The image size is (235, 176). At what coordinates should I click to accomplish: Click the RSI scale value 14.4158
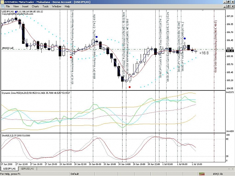(230, 131)
